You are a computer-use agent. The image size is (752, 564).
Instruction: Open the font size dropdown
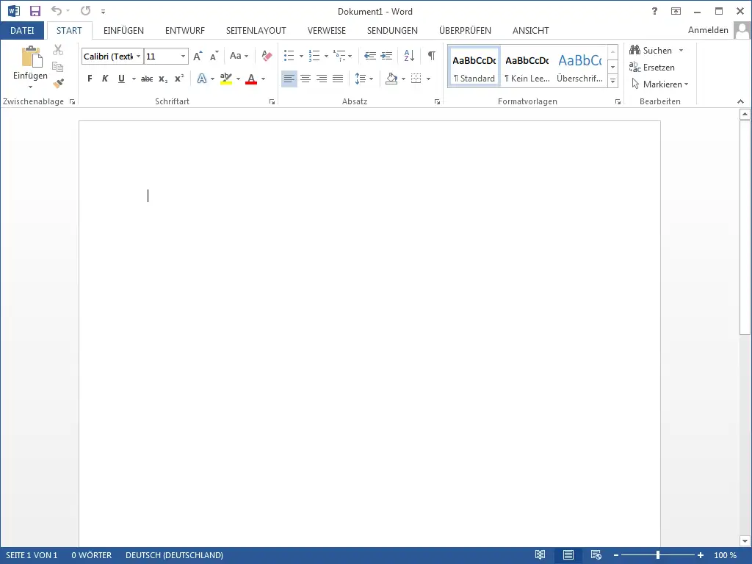(183, 57)
